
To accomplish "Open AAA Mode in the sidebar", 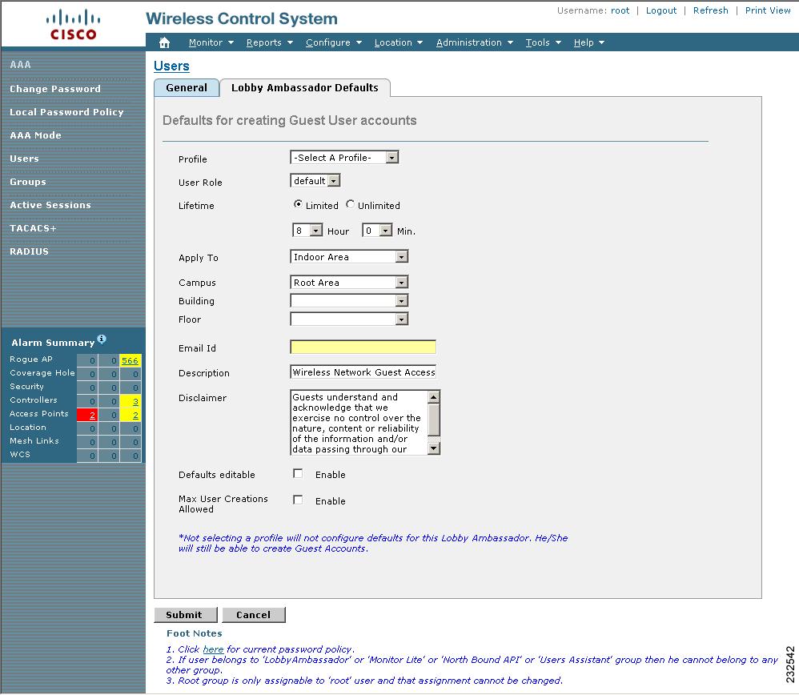I will point(36,135).
